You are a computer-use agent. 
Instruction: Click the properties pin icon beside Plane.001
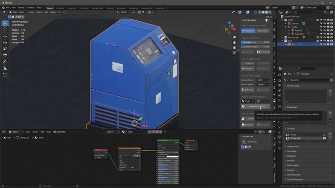(331, 74)
